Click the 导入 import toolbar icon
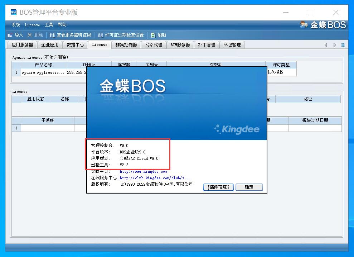Image resolution: width=354 pixels, height=257 pixels. pyautogui.click(x=10, y=35)
